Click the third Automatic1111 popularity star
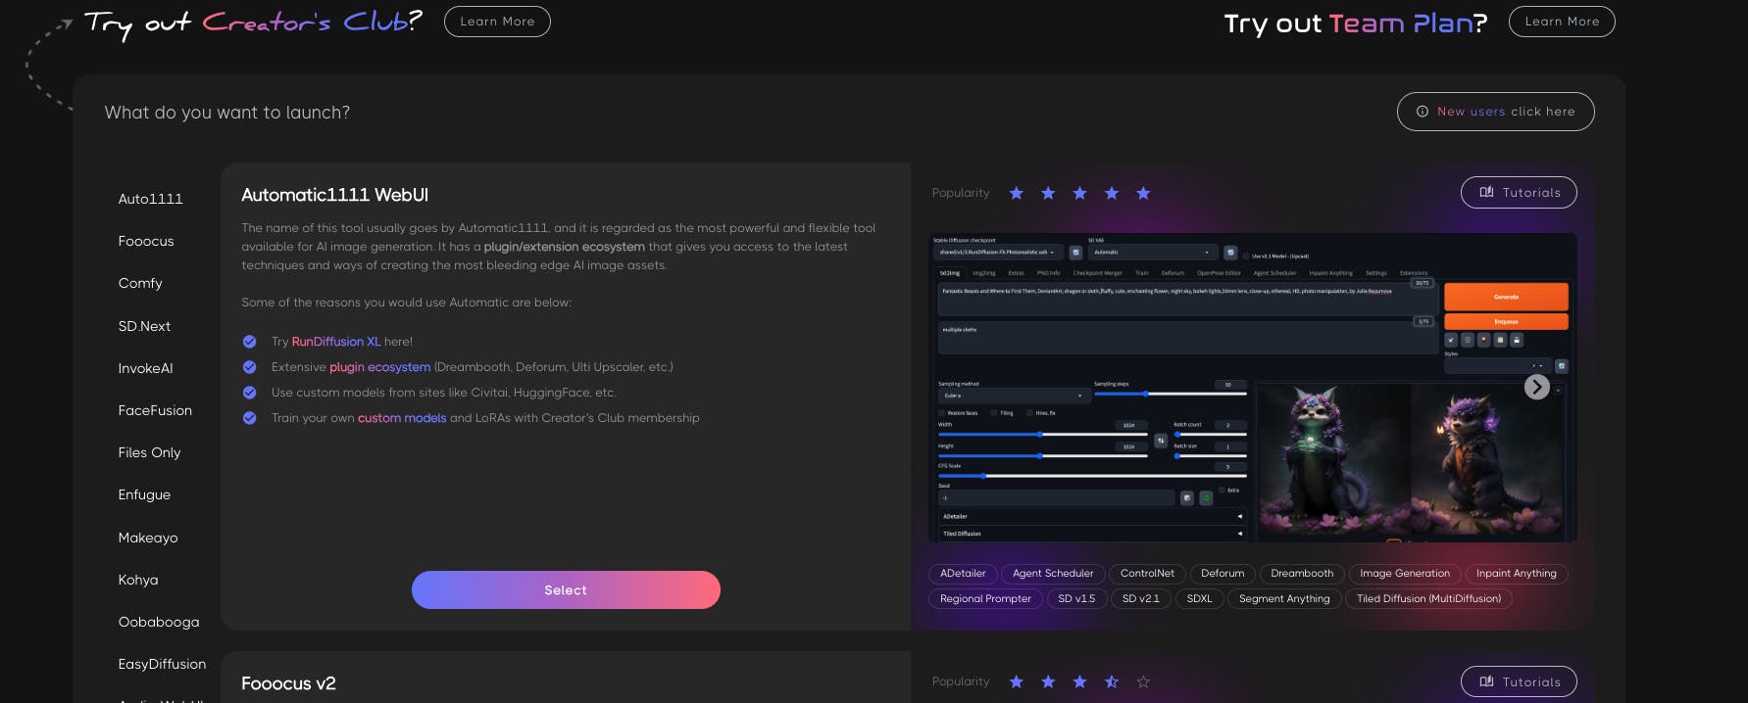The width and height of the screenshot is (1748, 703). [1079, 193]
